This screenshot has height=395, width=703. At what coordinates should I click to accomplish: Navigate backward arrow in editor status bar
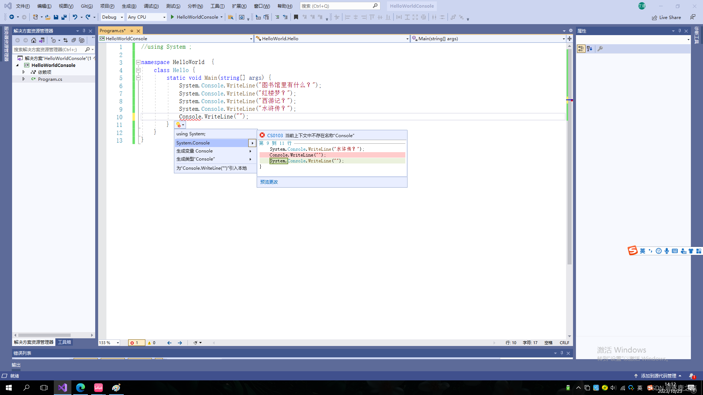tap(169, 343)
